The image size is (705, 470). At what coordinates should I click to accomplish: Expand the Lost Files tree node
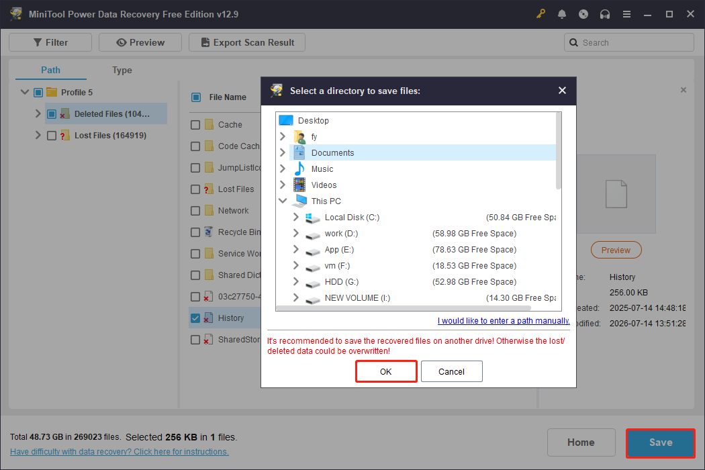pyautogui.click(x=38, y=135)
